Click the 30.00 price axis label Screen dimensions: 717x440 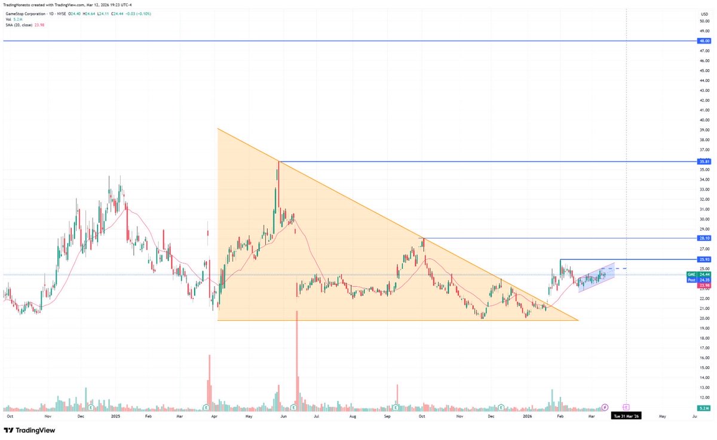[x=703, y=219]
